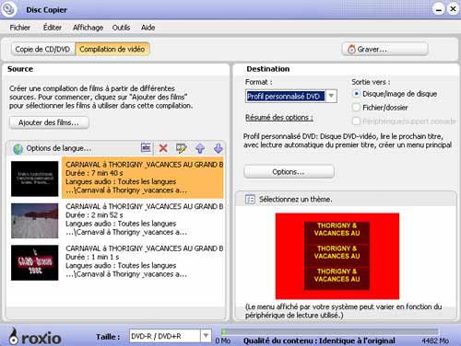Screen dimensions: 461x346
Task: Click the globe icon for language options
Action: tap(18, 149)
